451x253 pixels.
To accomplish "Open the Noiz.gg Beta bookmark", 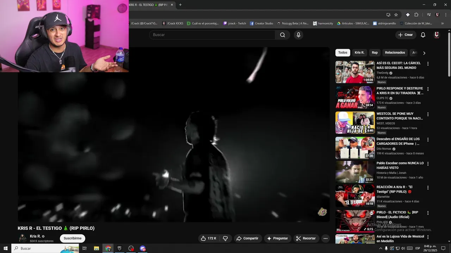I will click(292, 24).
